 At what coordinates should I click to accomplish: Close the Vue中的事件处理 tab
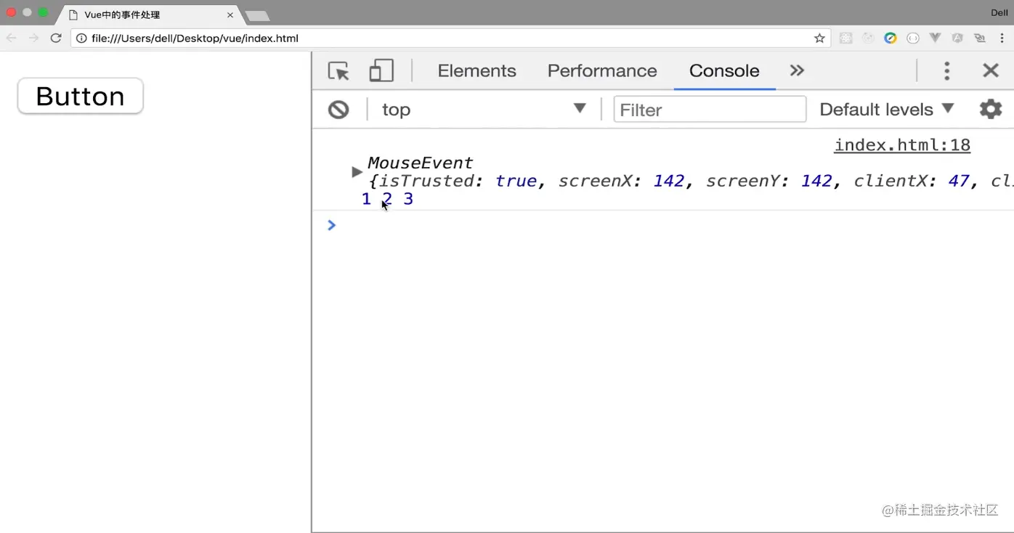[x=230, y=15]
